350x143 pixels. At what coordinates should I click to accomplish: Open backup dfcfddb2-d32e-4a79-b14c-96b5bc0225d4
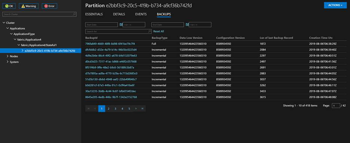111,49
